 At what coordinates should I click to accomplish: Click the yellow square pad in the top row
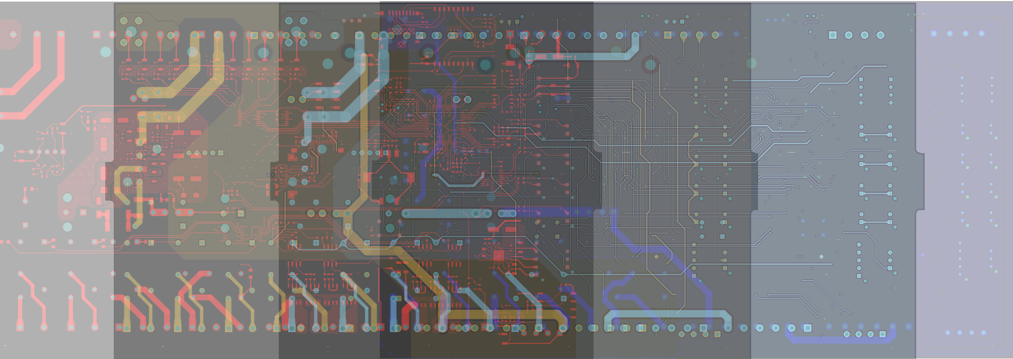668,35
